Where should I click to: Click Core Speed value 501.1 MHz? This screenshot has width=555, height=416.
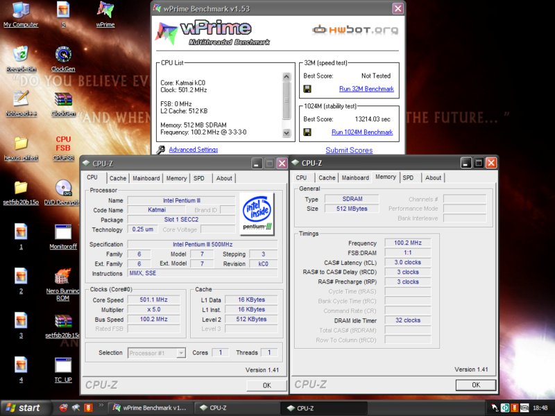(x=153, y=300)
